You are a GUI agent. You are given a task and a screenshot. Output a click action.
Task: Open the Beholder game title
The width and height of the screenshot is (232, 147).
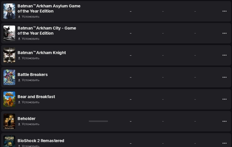[x=27, y=119]
